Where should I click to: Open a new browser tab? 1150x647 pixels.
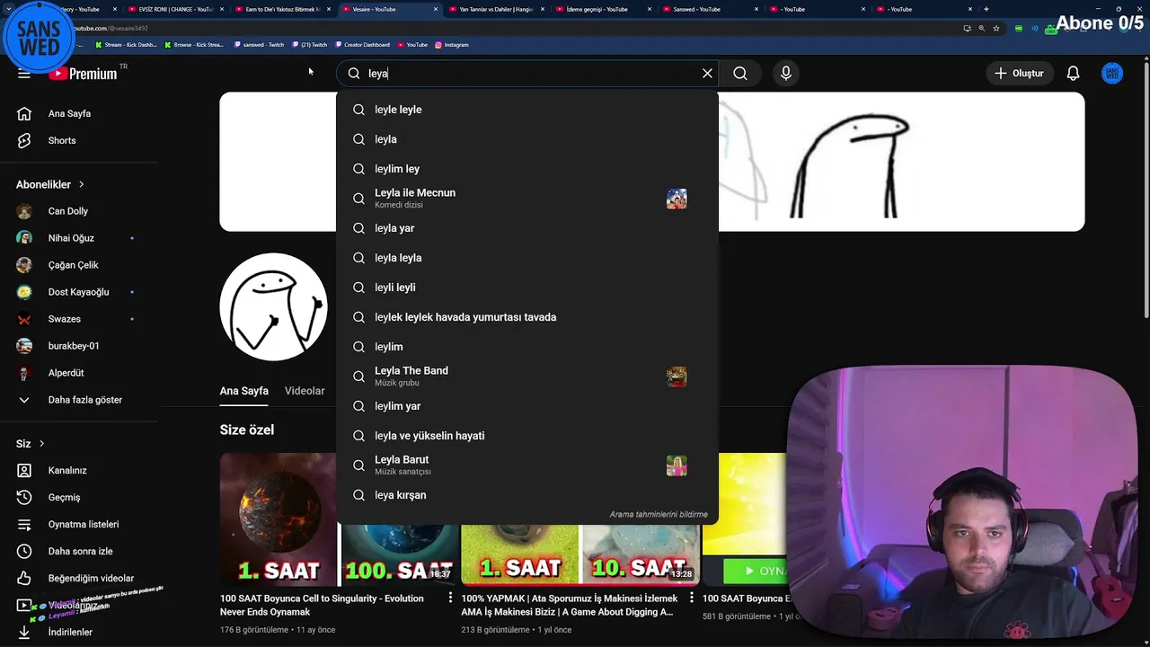986,9
